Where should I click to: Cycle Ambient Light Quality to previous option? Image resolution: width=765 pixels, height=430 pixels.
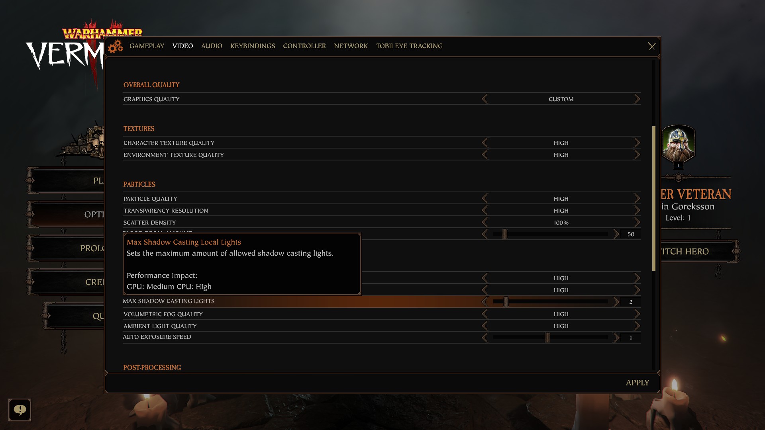click(x=484, y=326)
